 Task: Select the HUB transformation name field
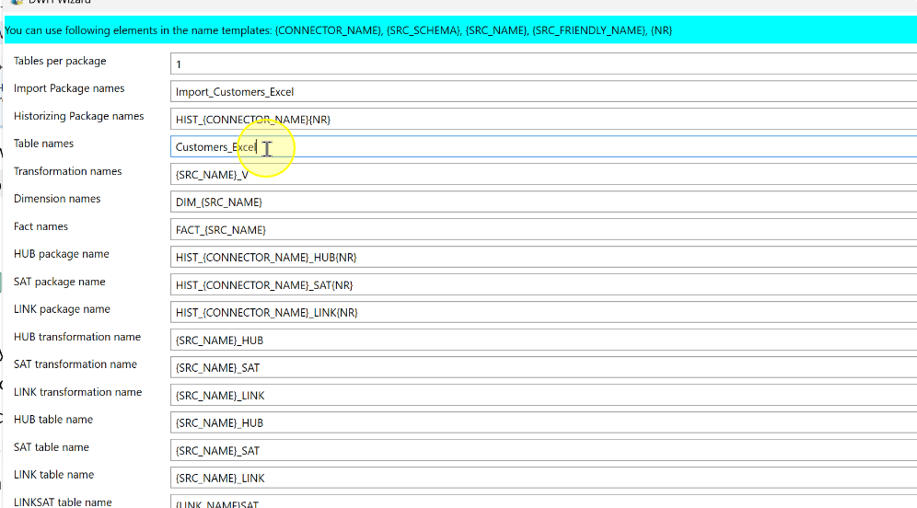[x=543, y=341]
